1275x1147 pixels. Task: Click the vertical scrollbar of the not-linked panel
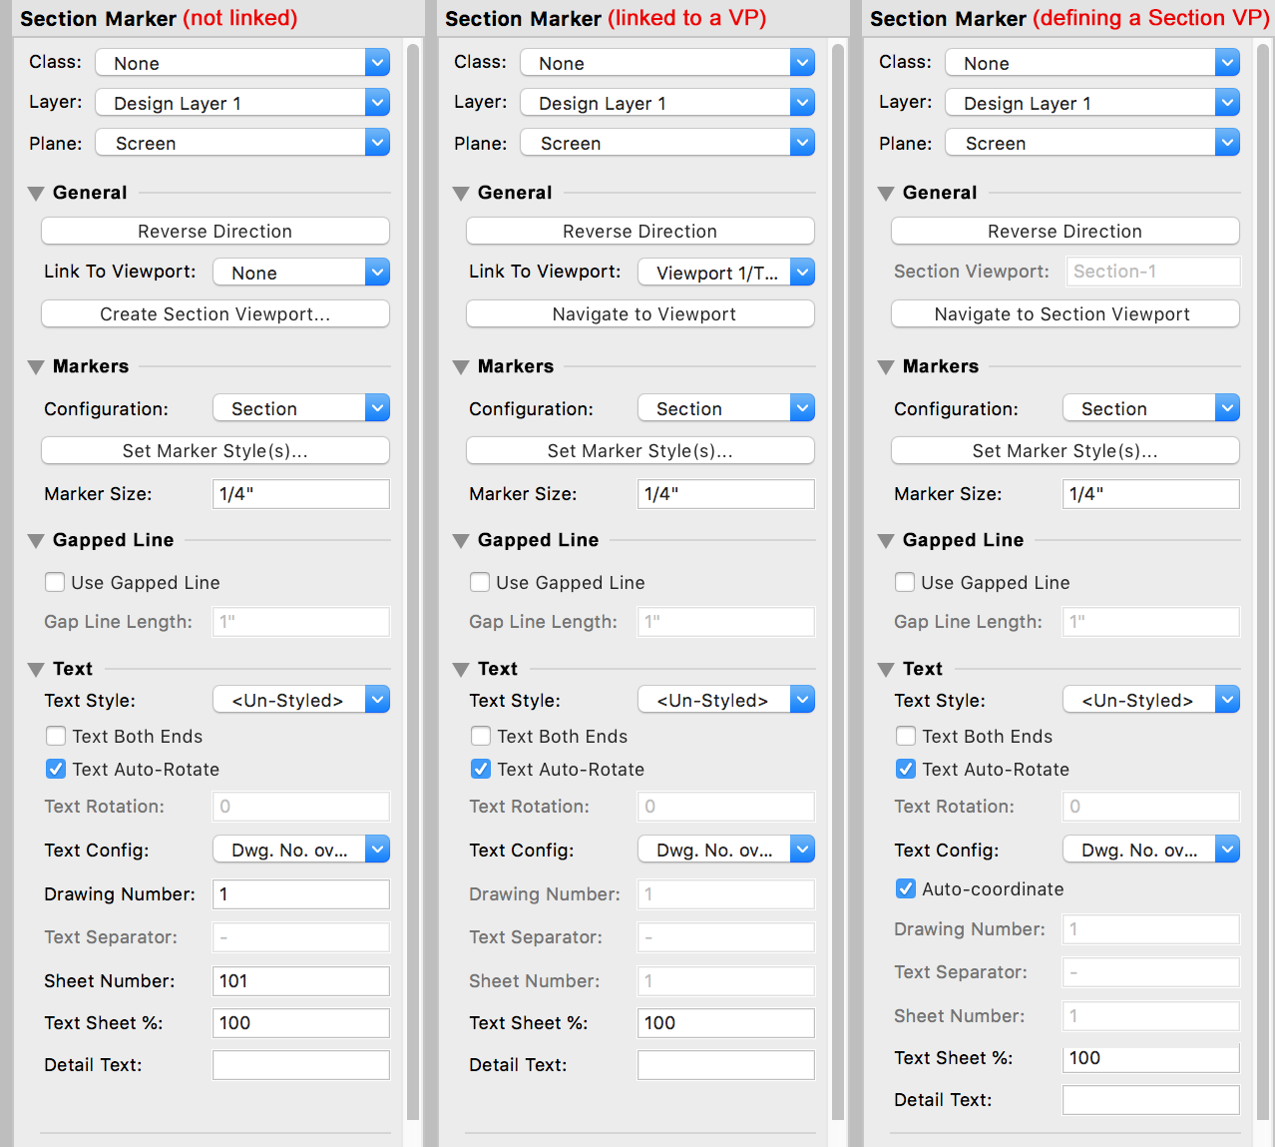pos(413,579)
